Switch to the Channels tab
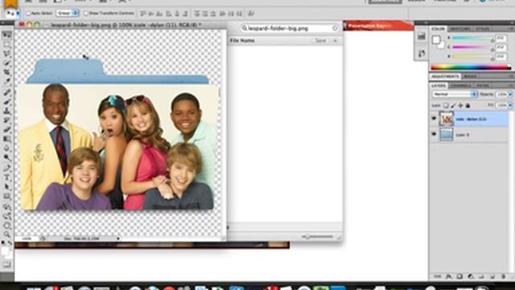The image size is (515, 290). pos(460,85)
